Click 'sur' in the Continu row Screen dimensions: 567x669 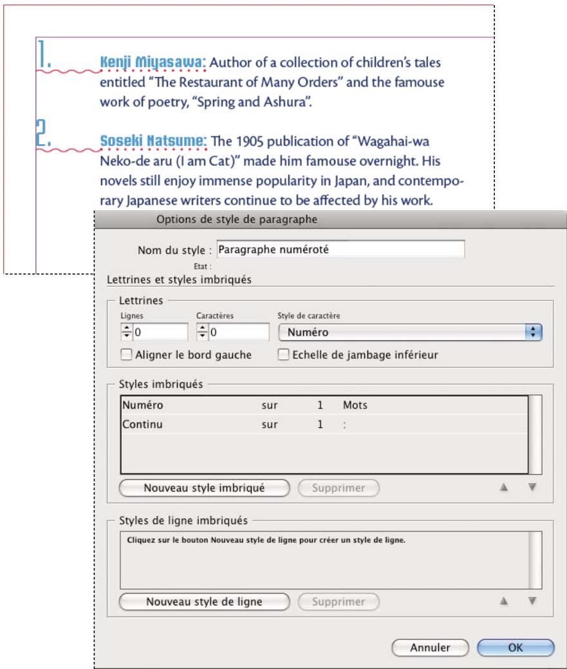[x=270, y=425]
